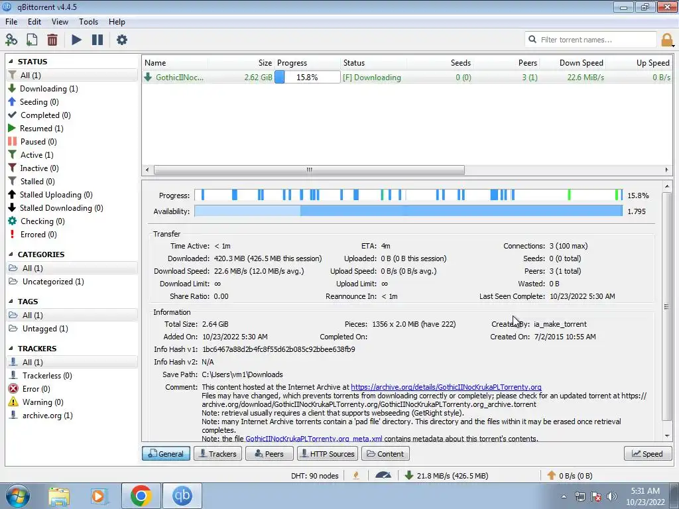The height and width of the screenshot is (509, 679).
Task: Add torrent link toolbar icon
Action: coord(11,40)
